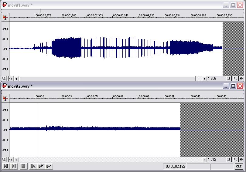Click the maximize-width arrows icon in movil2.wav

[x=241, y=160]
